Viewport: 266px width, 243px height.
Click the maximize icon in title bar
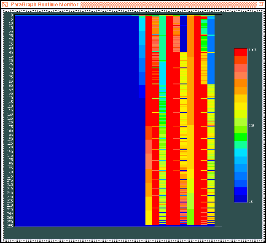coord(261,4)
